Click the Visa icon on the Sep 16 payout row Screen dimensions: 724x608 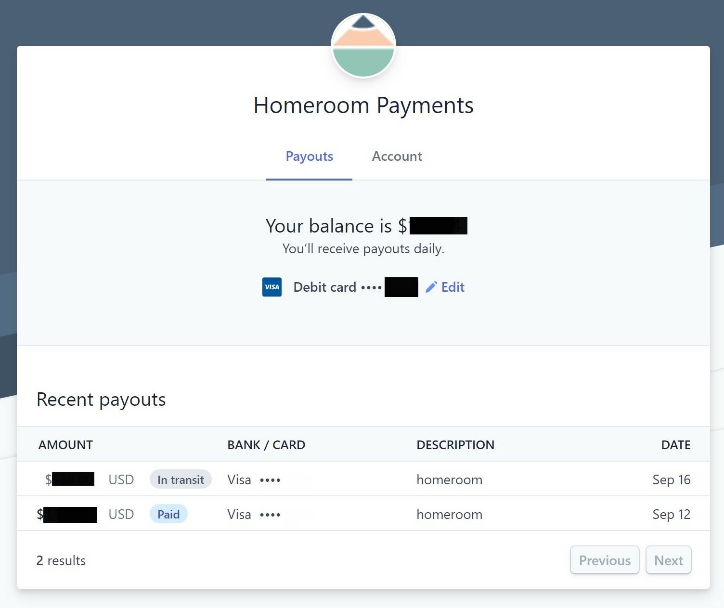pyautogui.click(x=239, y=479)
